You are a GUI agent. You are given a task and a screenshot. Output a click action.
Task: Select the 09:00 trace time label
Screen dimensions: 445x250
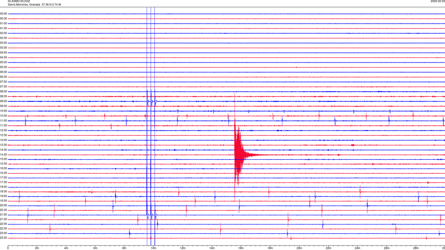(x=3, y=101)
